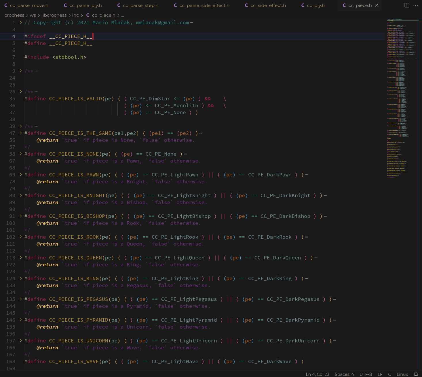
Task: Collapse the CC_PIECE_IS_THE_SAME fold region
Action: 20,133
